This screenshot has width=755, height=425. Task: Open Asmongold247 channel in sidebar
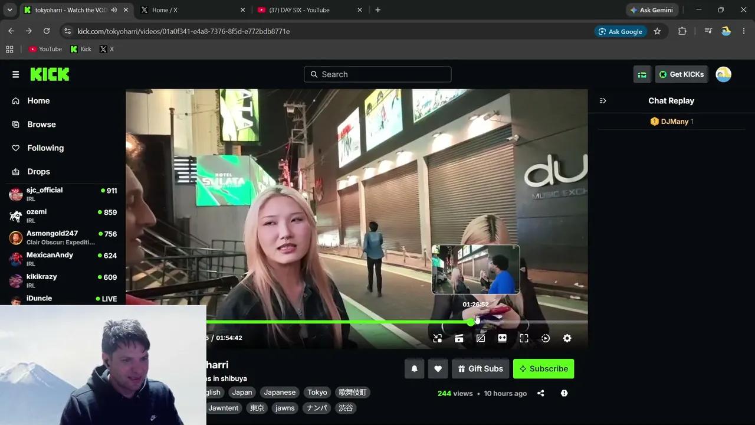pyautogui.click(x=63, y=237)
